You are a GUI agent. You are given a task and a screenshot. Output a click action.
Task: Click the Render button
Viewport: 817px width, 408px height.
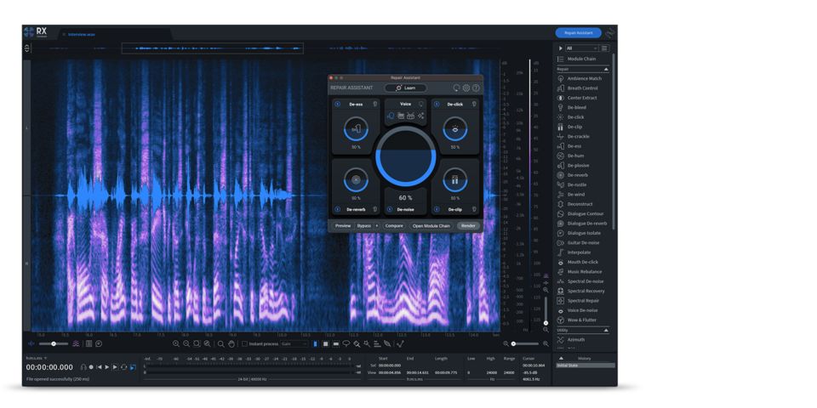(x=468, y=226)
